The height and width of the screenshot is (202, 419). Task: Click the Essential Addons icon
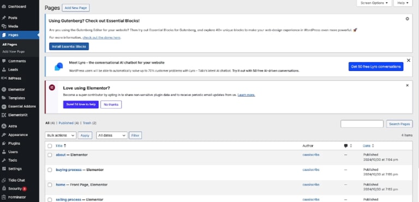click(x=4, y=106)
